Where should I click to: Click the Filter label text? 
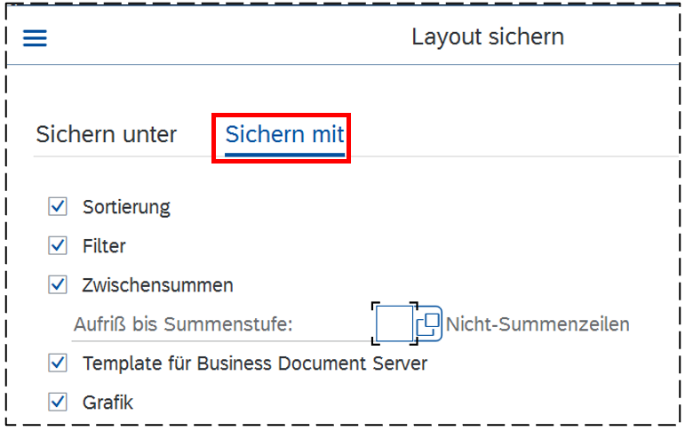click(104, 245)
